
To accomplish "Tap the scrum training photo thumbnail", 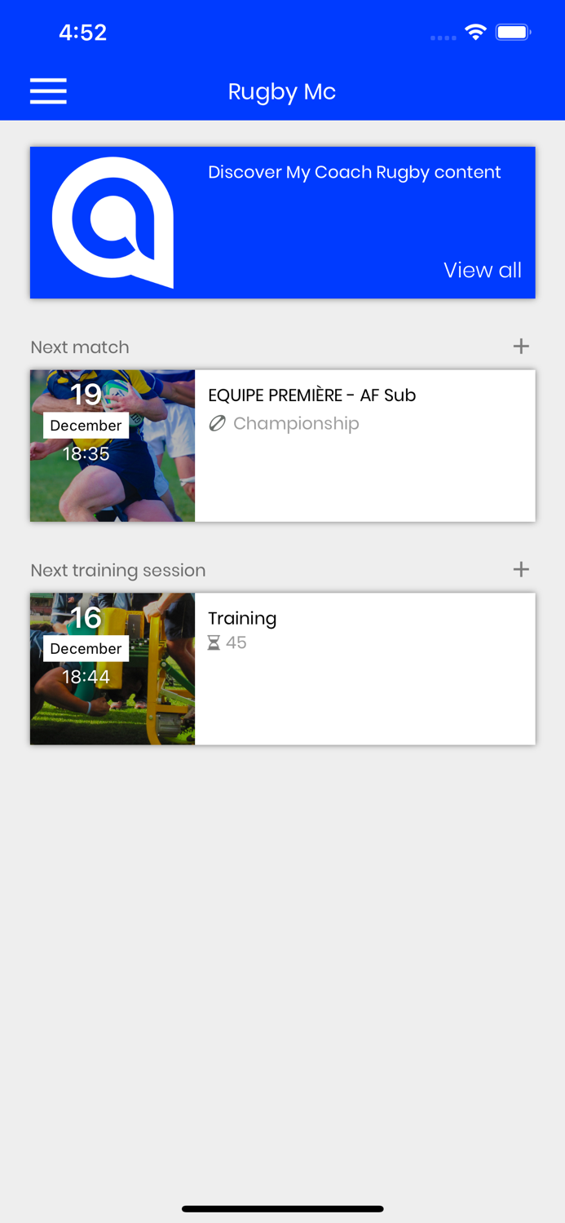I will pos(113,669).
